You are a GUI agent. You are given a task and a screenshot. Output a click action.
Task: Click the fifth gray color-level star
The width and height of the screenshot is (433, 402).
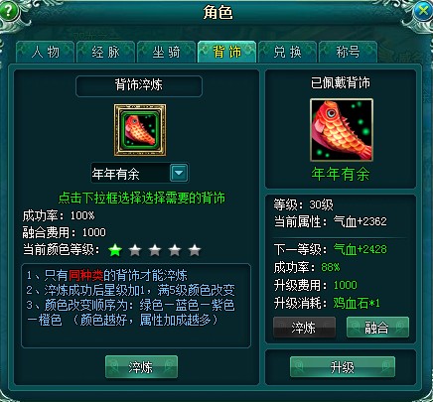[x=195, y=250]
